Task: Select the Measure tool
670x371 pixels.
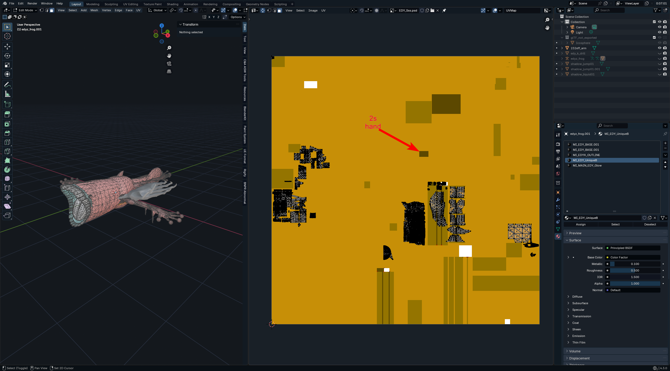Action: pos(7,94)
